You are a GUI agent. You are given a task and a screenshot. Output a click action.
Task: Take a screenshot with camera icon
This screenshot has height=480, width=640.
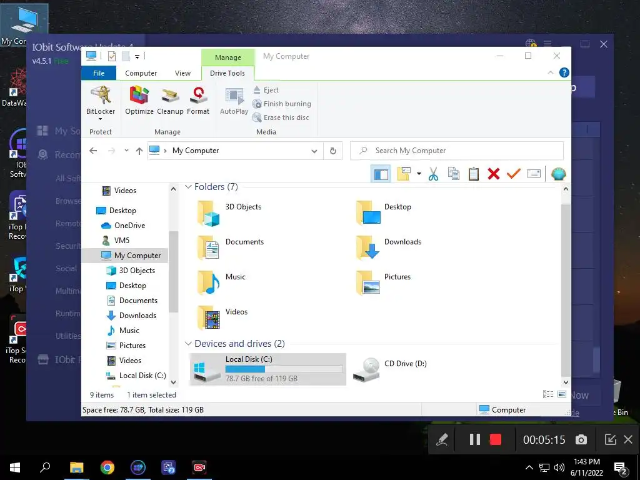581,439
